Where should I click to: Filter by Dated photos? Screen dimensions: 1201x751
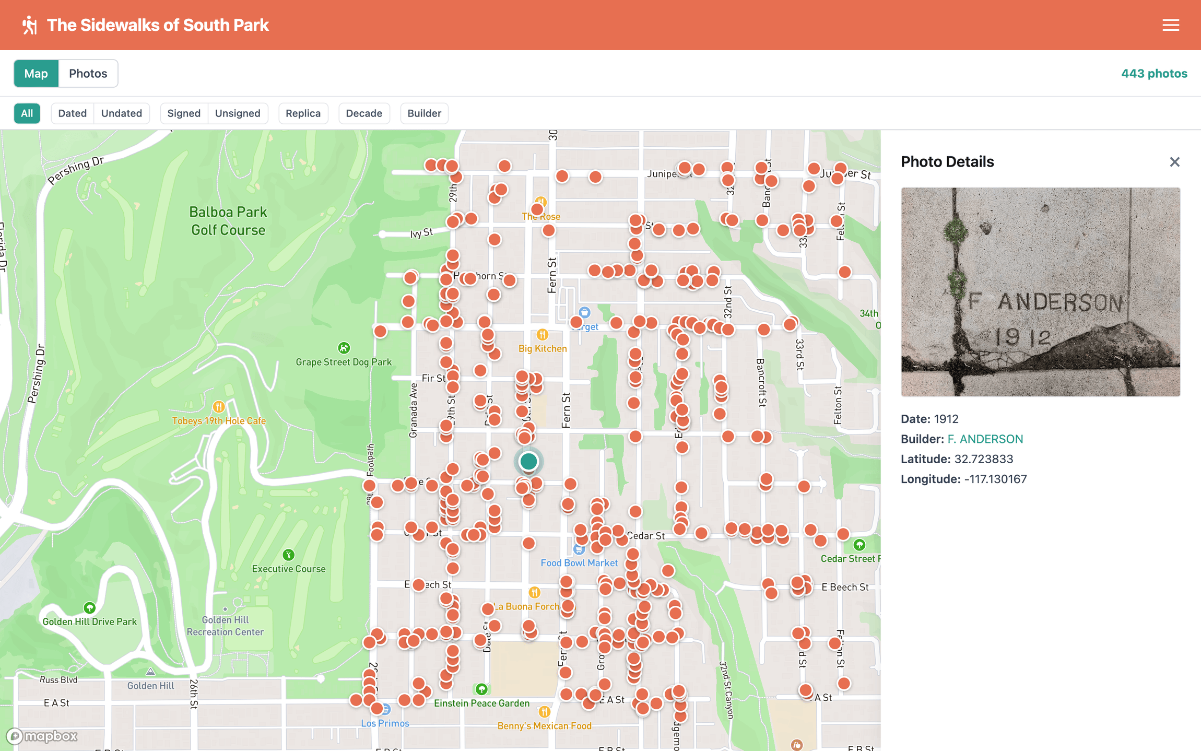coord(73,113)
